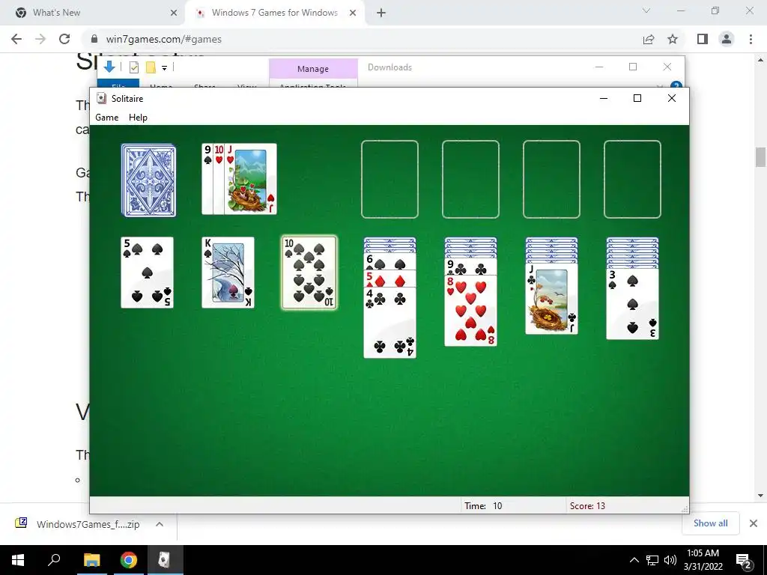The image size is (767, 575).
Task: Share this page icon in Chrome
Action: pyautogui.click(x=649, y=39)
